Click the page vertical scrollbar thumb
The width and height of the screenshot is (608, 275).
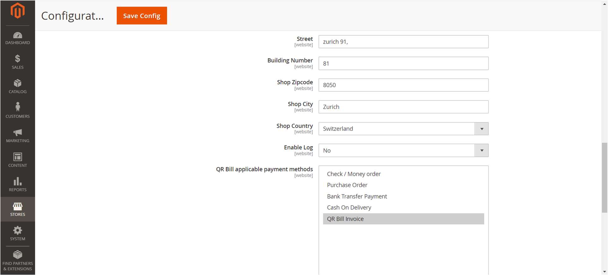tap(604, 177)
